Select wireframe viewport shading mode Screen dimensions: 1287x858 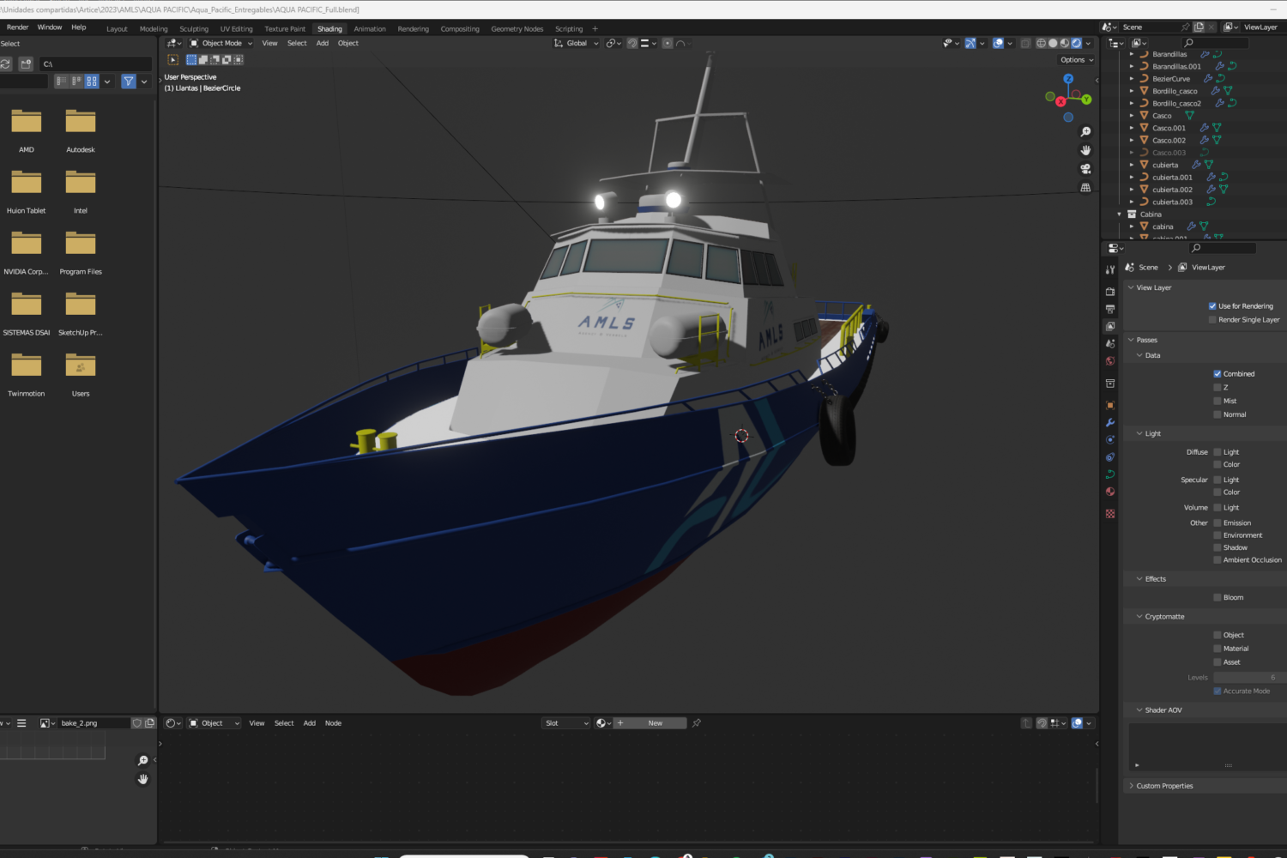[x=1041, y=43]
